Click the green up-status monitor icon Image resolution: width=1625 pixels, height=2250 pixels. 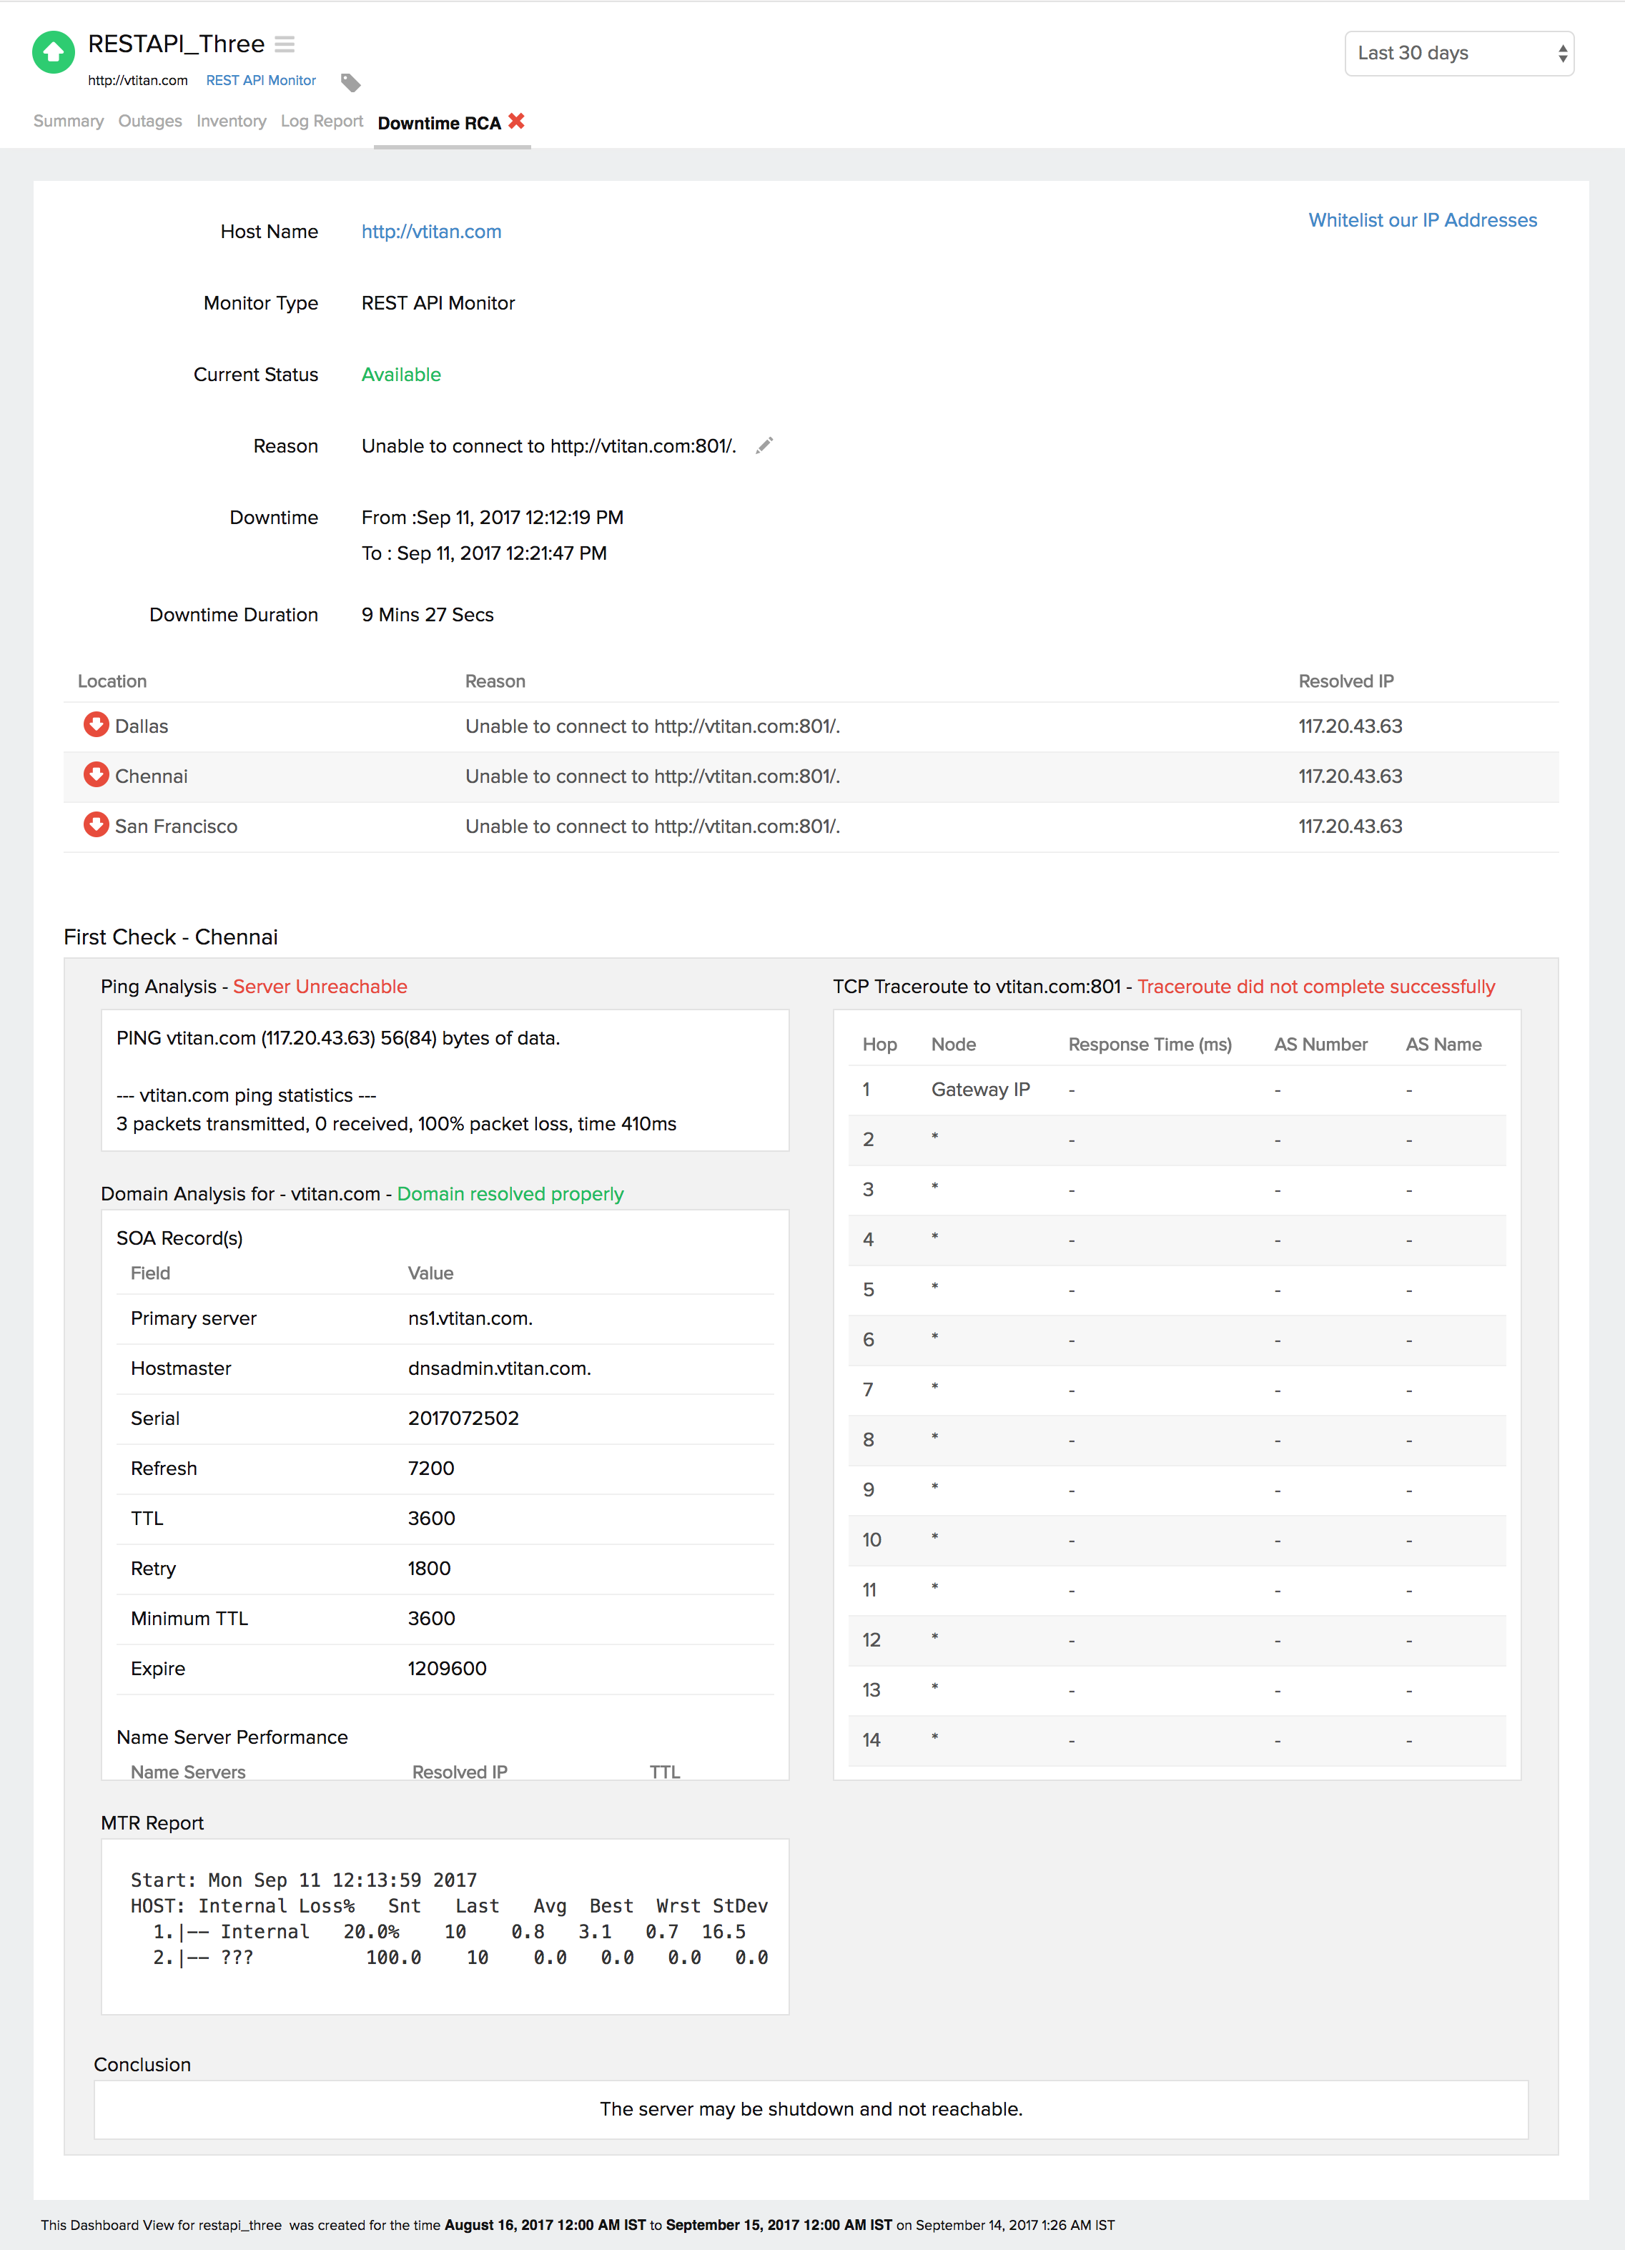click(54, 53)
